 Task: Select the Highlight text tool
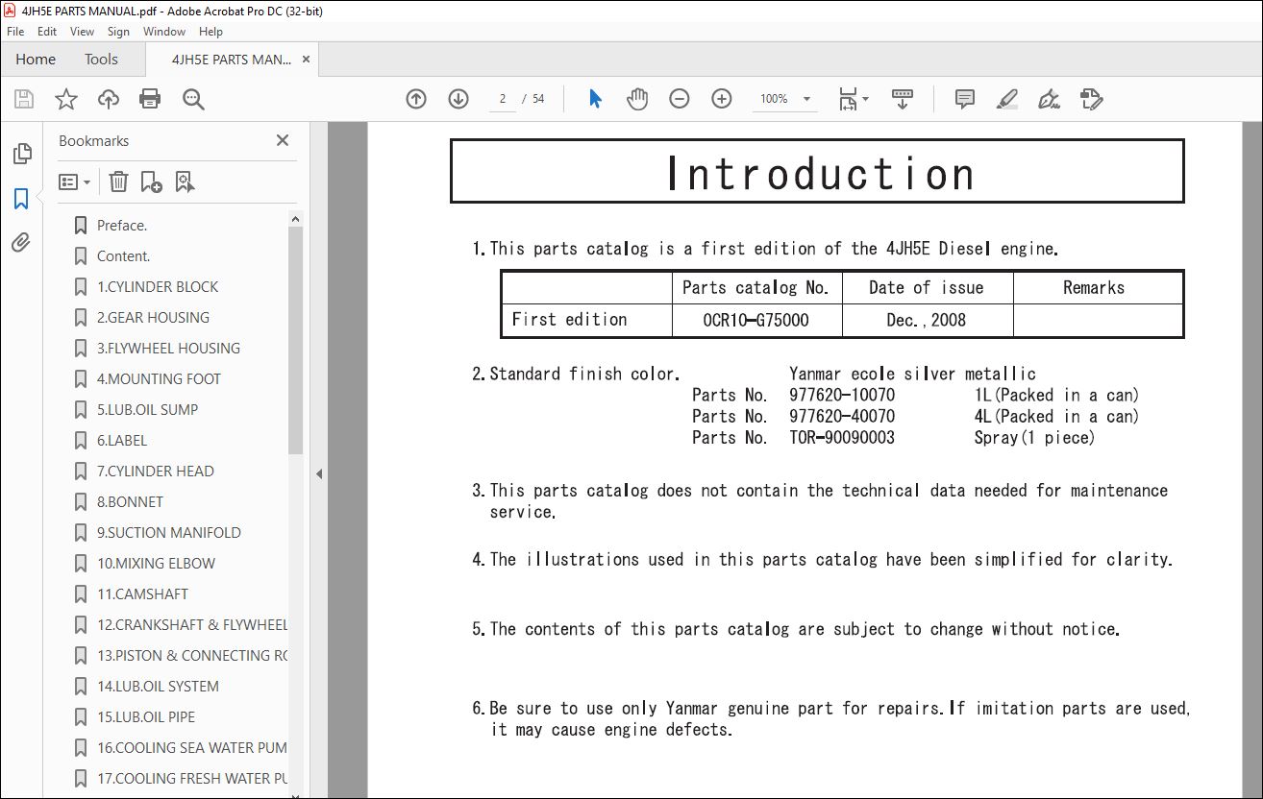(1006, 99)
